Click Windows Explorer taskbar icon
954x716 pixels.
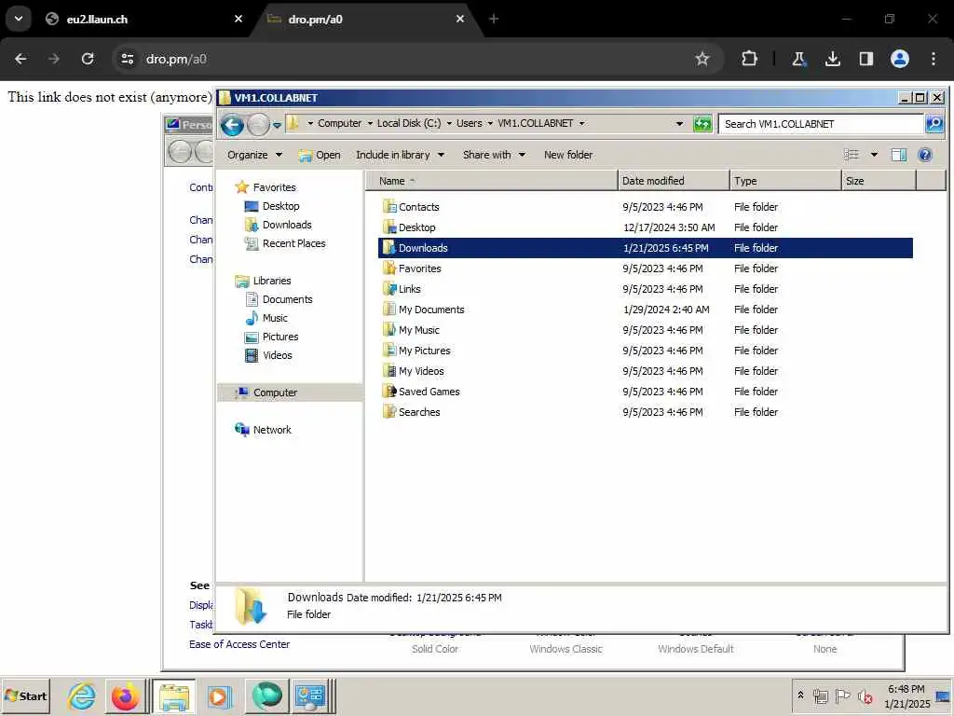coord(174,695)
